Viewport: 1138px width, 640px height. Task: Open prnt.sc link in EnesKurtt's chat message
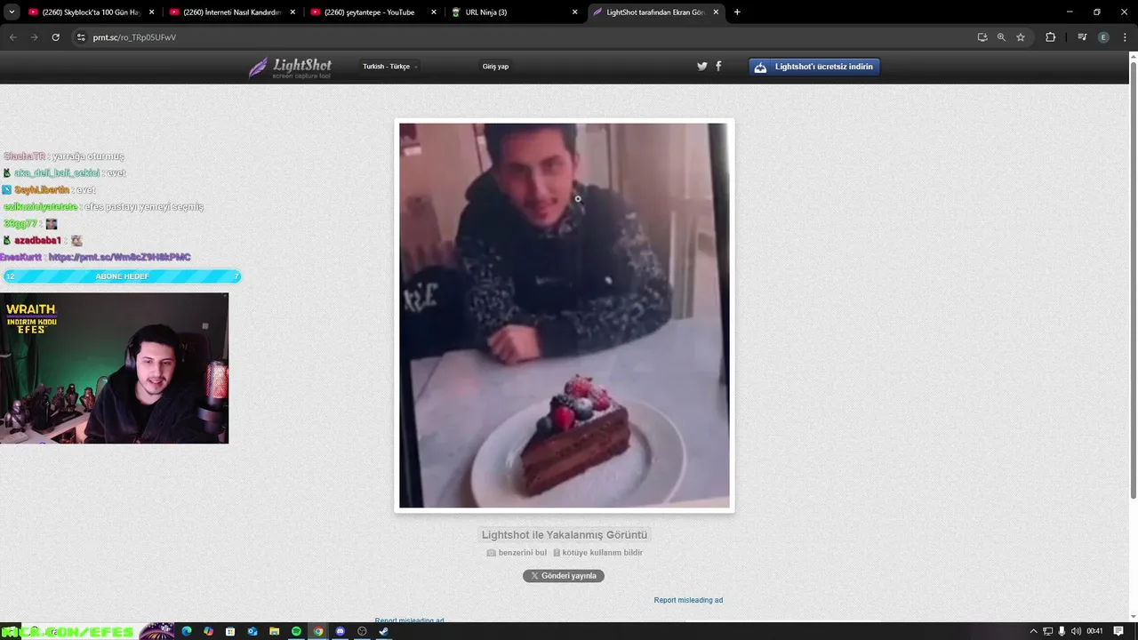tap(120, 257)
